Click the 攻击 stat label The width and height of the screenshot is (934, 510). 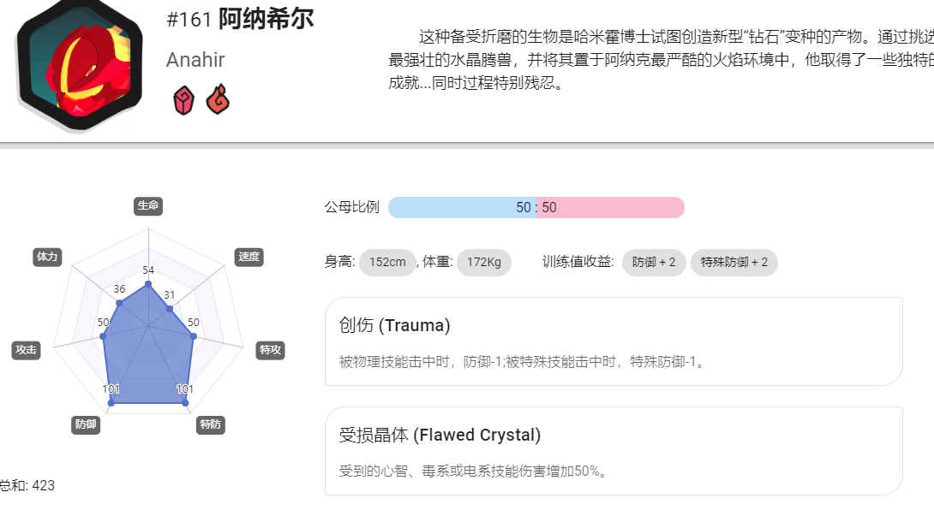coord(27,350)
